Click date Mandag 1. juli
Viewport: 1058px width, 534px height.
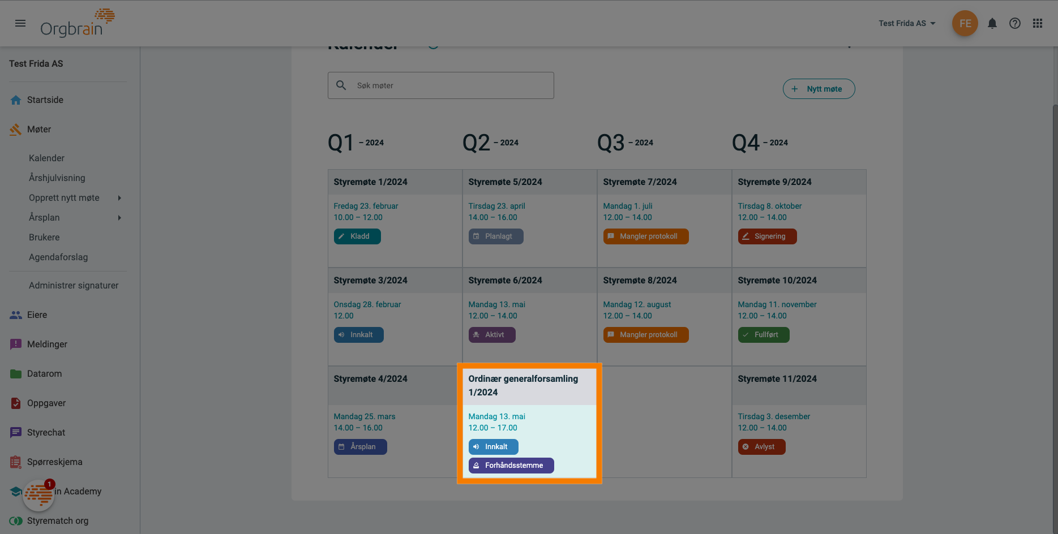628,206
